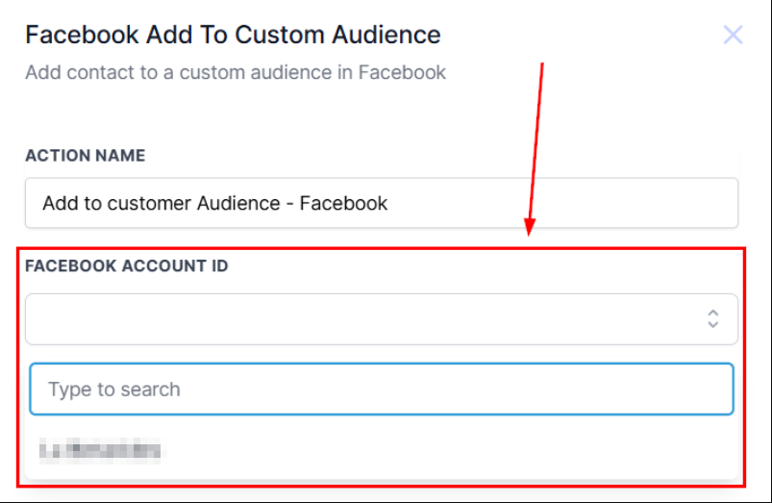772x503 pixels.
Task: Select the blurred account option in the list
Action: [x=101, y=448]
